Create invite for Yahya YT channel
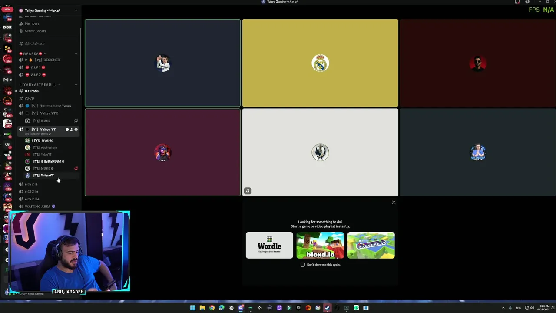 coord(72,130)
